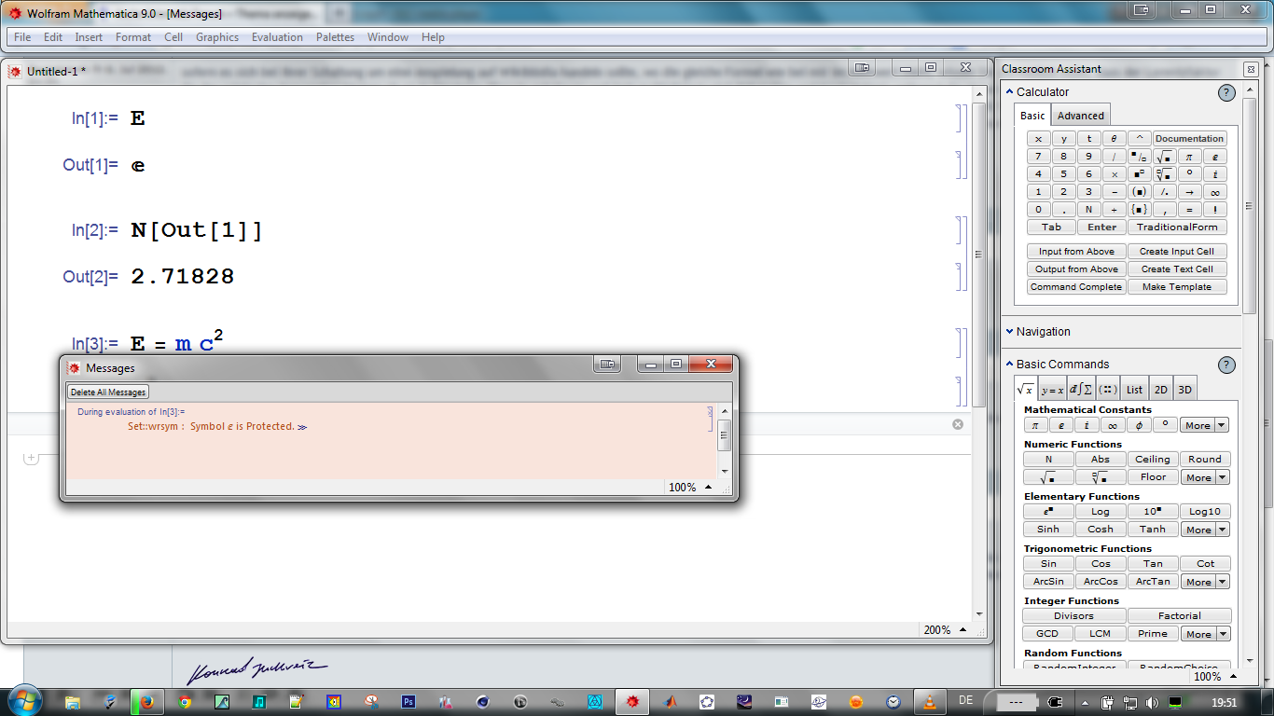
Task: Insert pi from the Calculator keypad
Action: (x=1189, y=157)
